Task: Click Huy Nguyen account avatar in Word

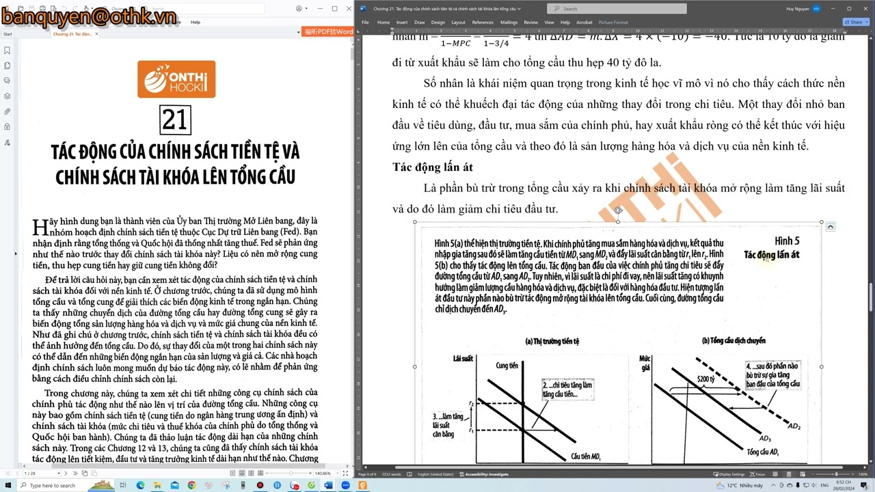Action: point(816,9)
